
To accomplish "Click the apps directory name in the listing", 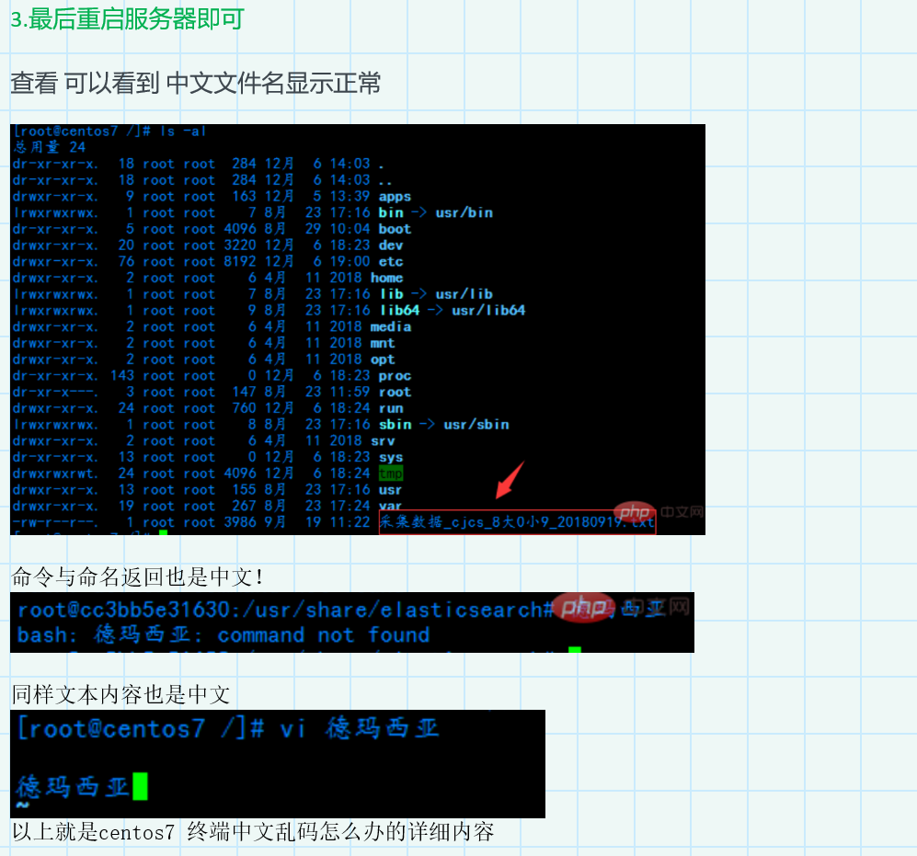I will (x=395, y=197).
